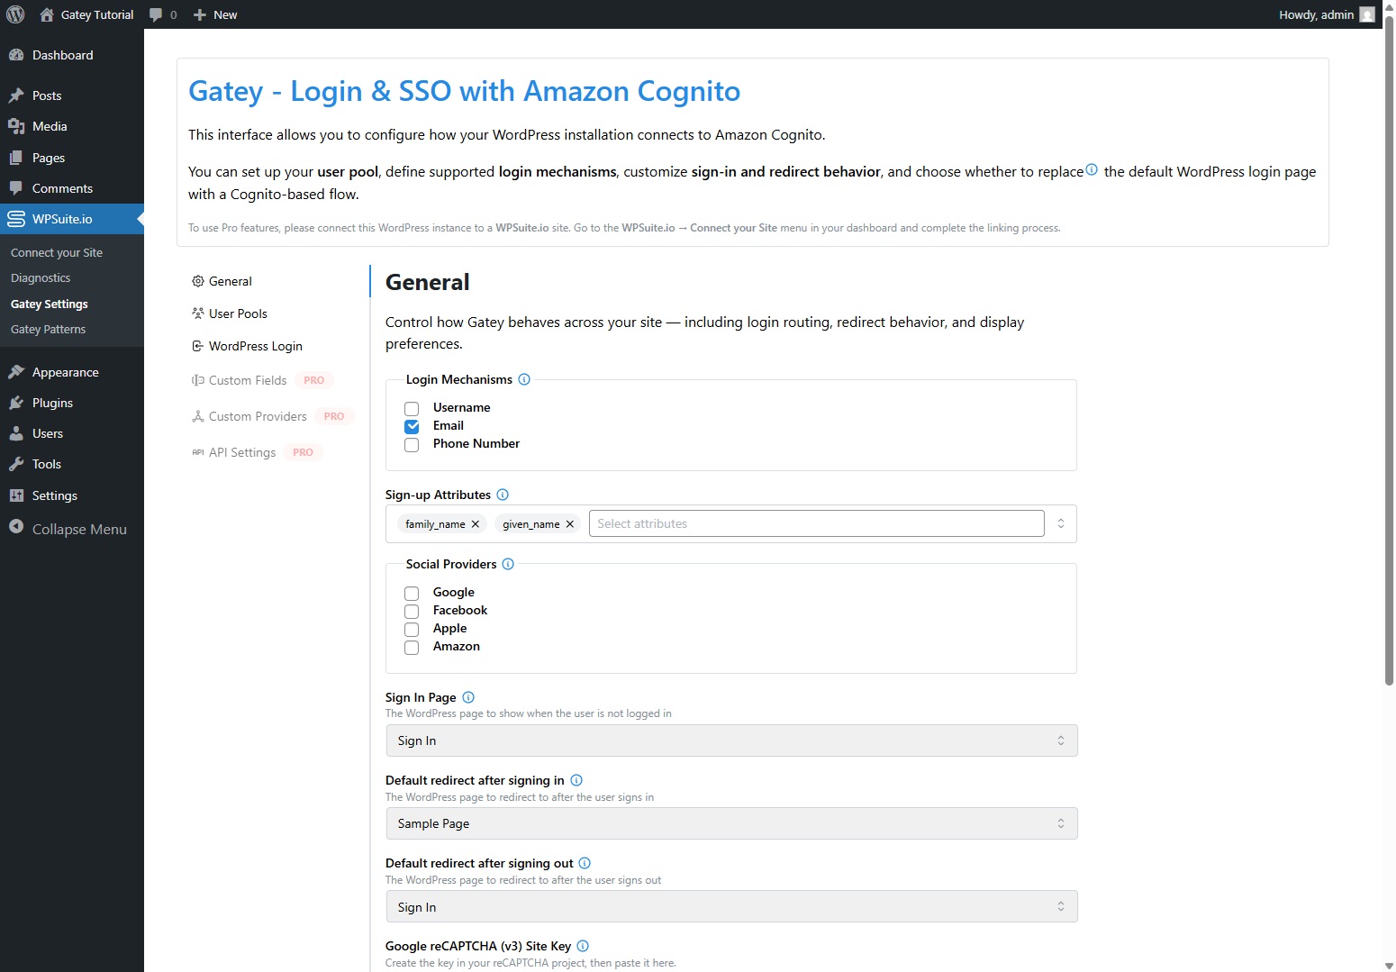This screenshot has width=1396, height=972.
Task: Click the Select attributes input field
Action: (815, 523)
